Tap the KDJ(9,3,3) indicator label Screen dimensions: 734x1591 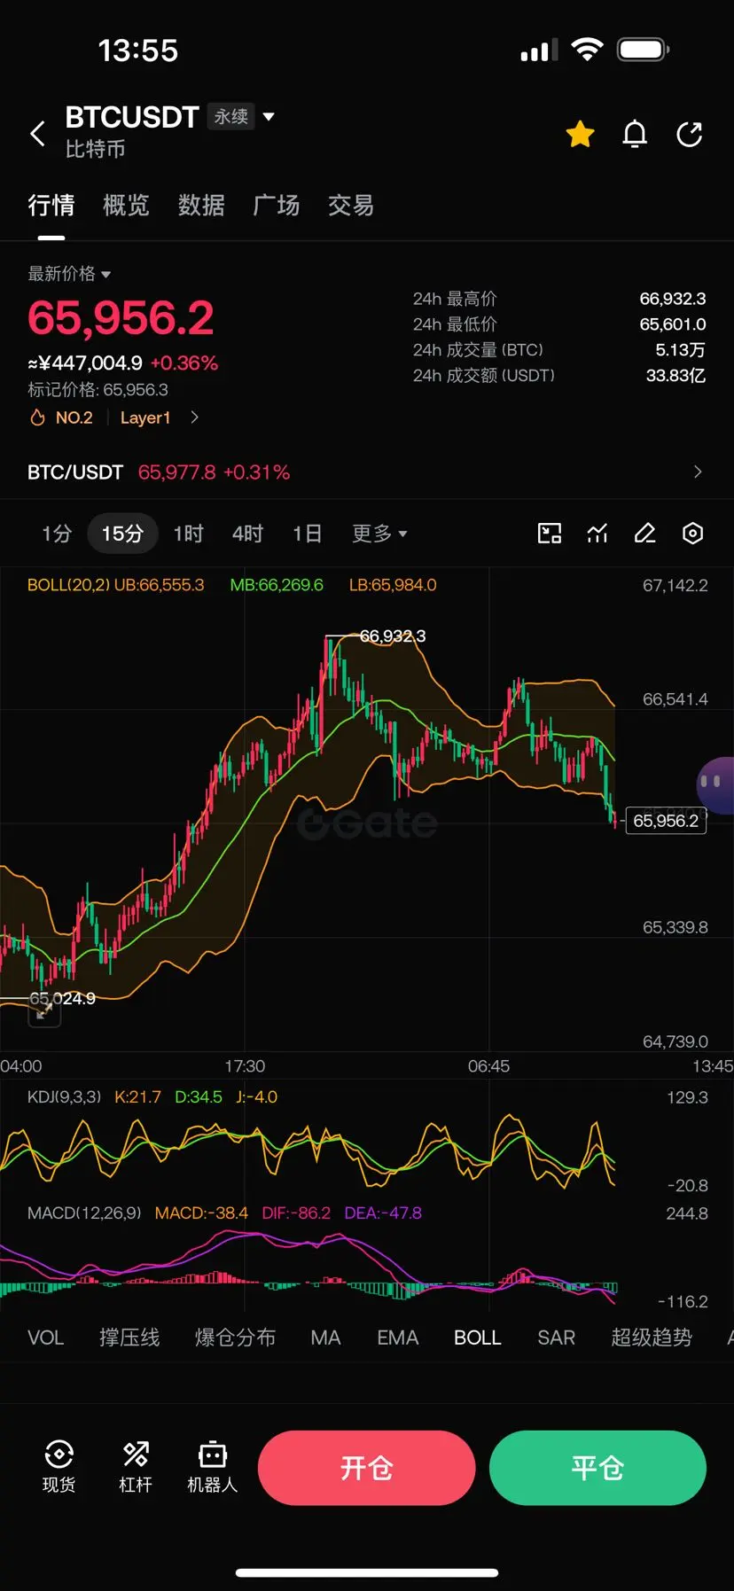(65, 1097)
